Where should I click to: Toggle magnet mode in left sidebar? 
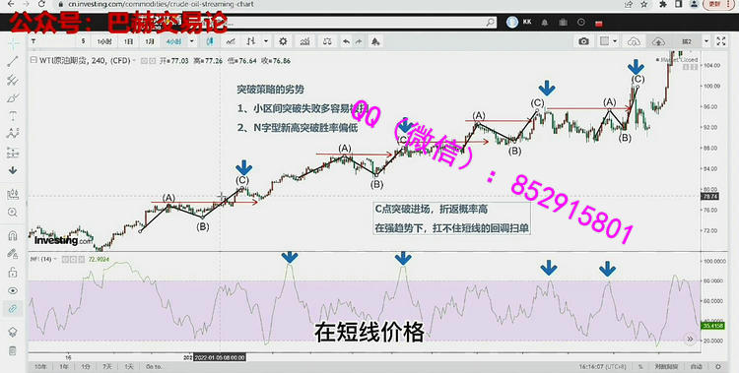point(13,235)
